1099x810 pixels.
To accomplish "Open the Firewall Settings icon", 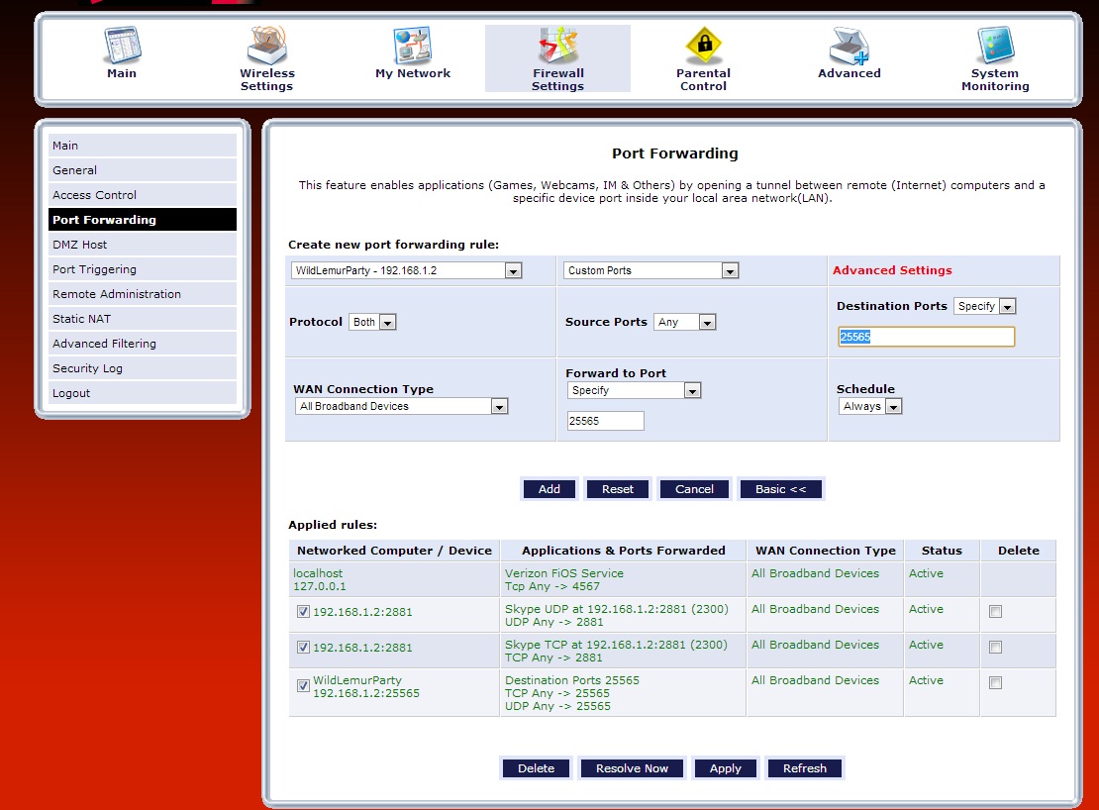I will [557, 46].
